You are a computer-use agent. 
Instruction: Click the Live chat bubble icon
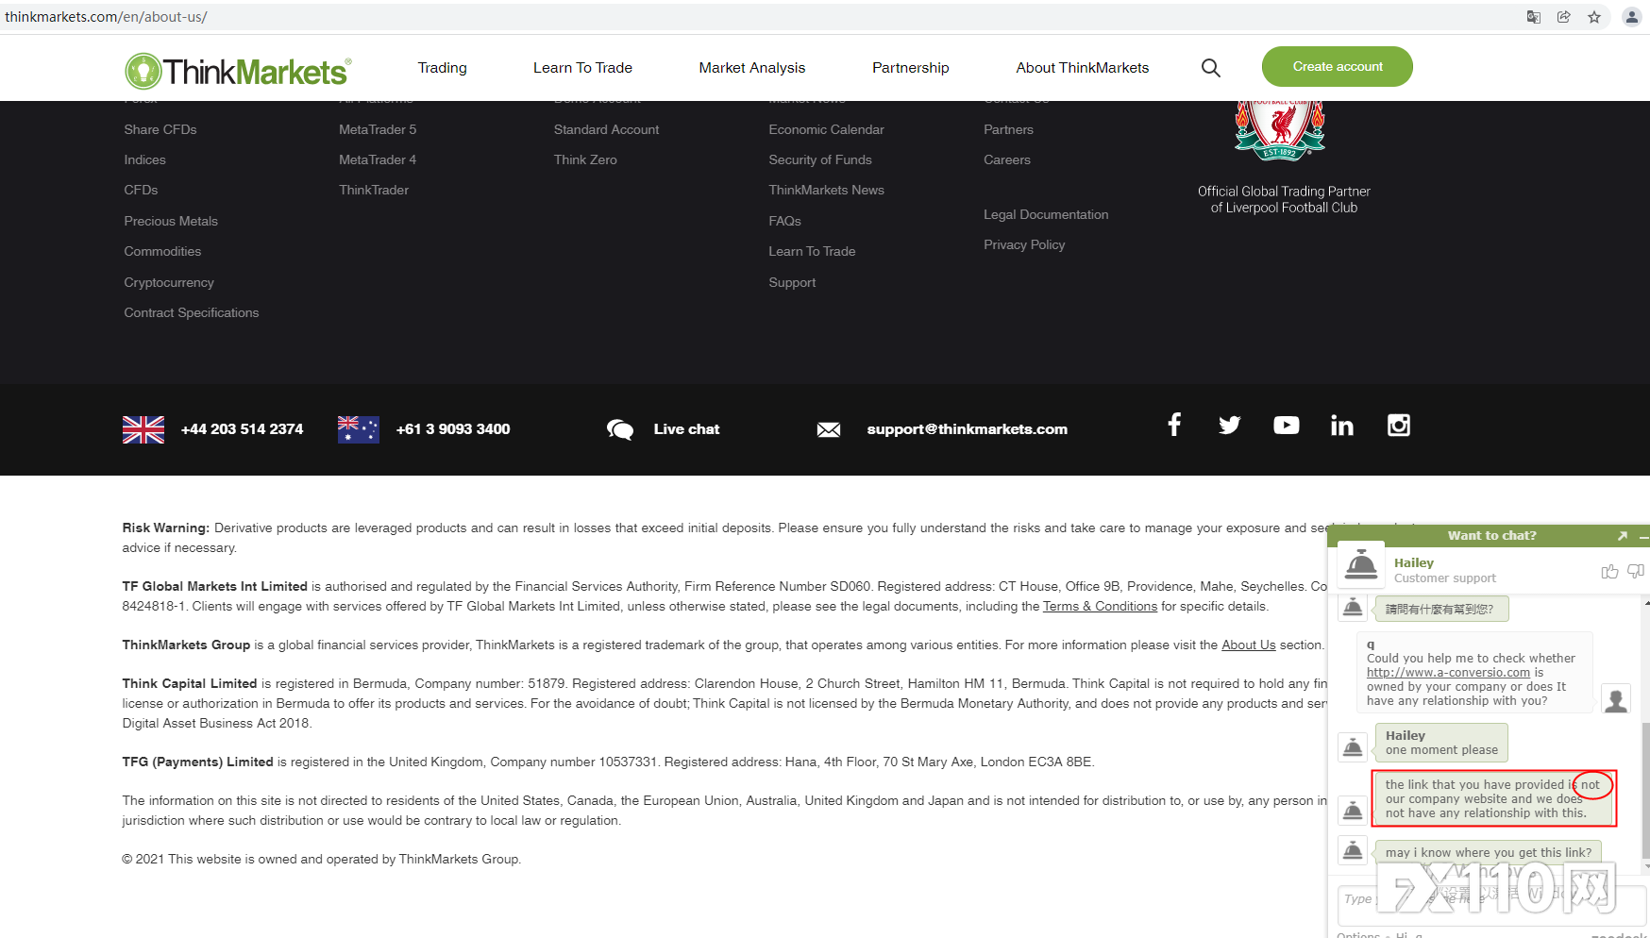[620, 429]
